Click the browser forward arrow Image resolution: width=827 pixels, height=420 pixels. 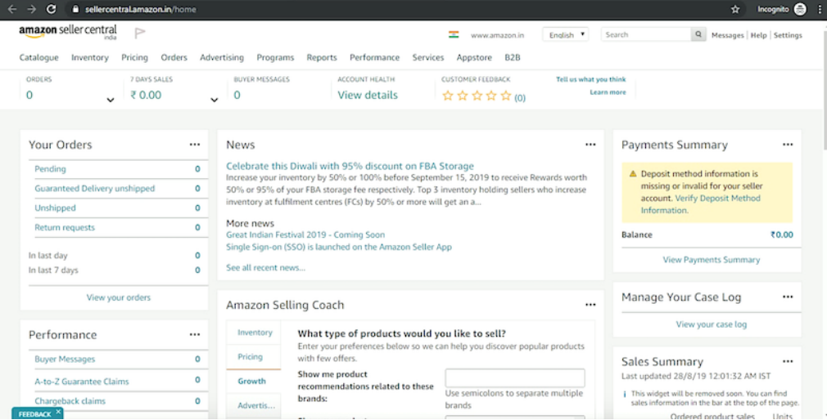point(32,9)
